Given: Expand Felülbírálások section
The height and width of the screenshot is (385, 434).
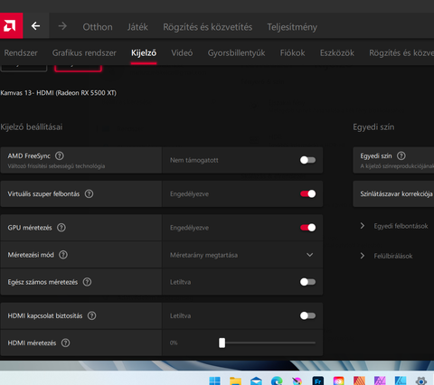Looking at the screenshot, I should point(387,256).
